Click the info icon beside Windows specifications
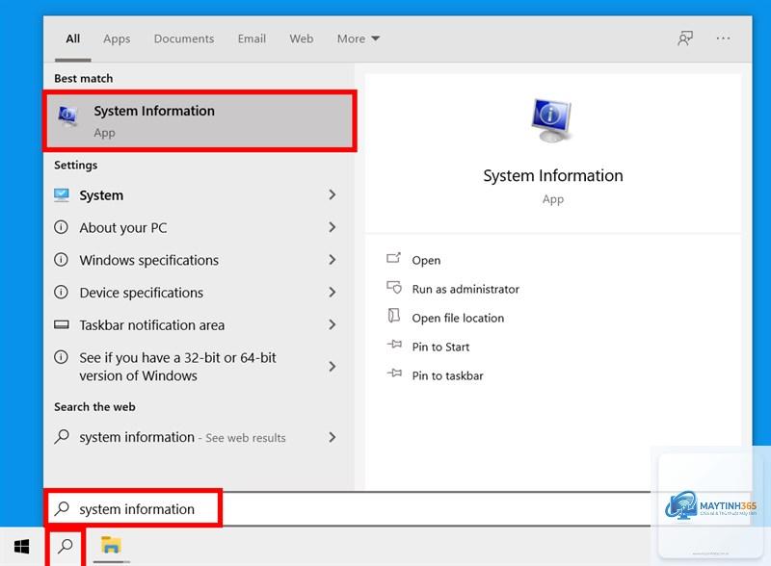The image size is (771, 566). [x=61, y=260]
